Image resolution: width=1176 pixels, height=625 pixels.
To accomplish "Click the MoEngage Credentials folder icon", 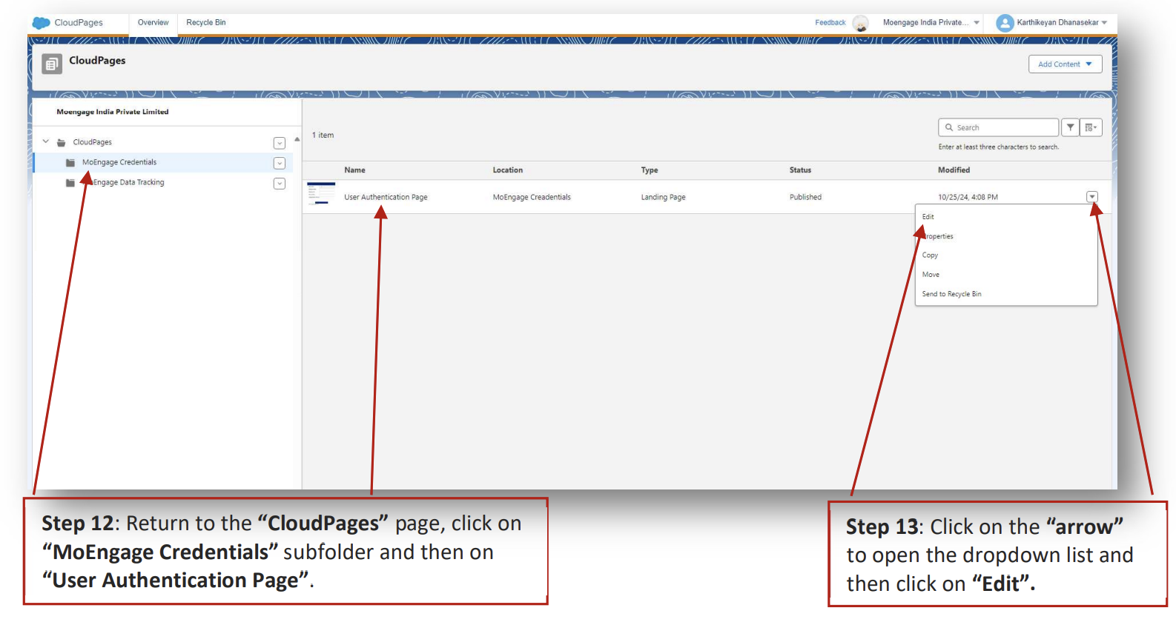I will pos(70,163).
